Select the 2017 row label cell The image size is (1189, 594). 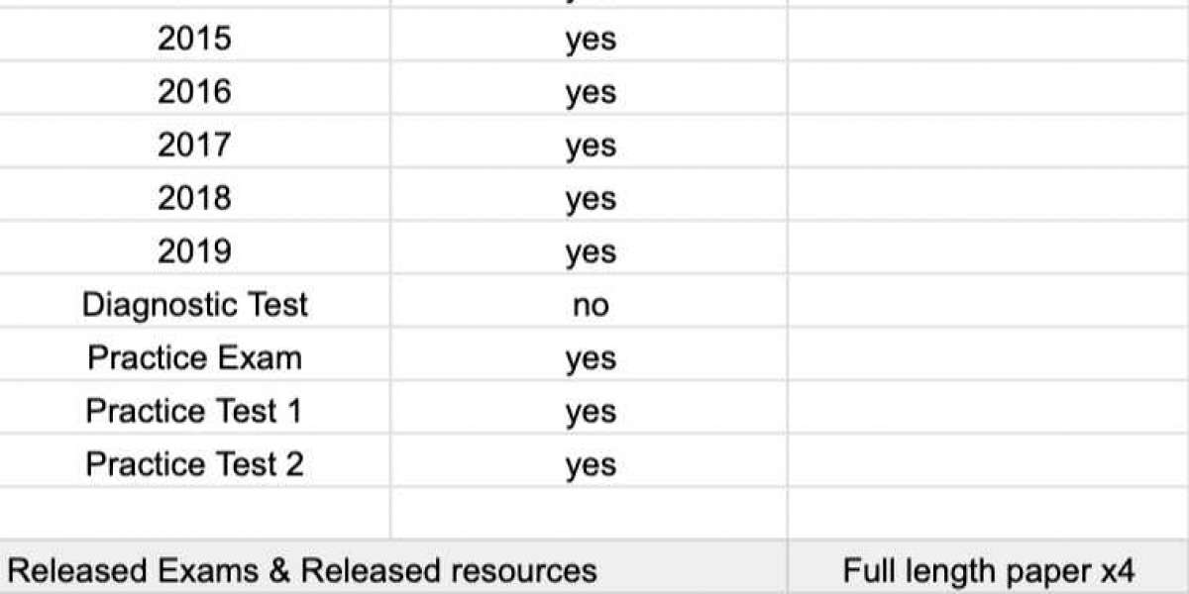194,146
